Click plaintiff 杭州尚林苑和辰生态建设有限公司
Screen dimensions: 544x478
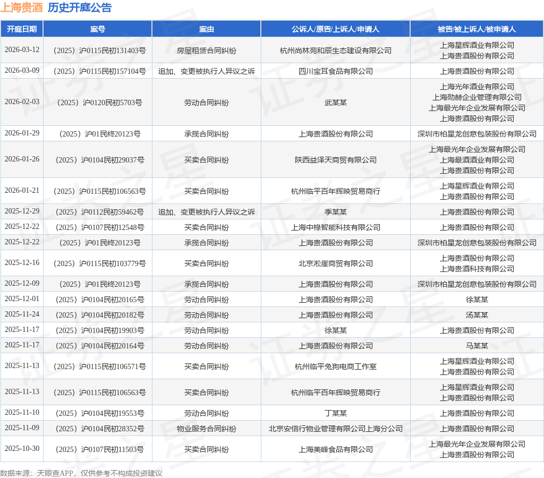point(336,50)
